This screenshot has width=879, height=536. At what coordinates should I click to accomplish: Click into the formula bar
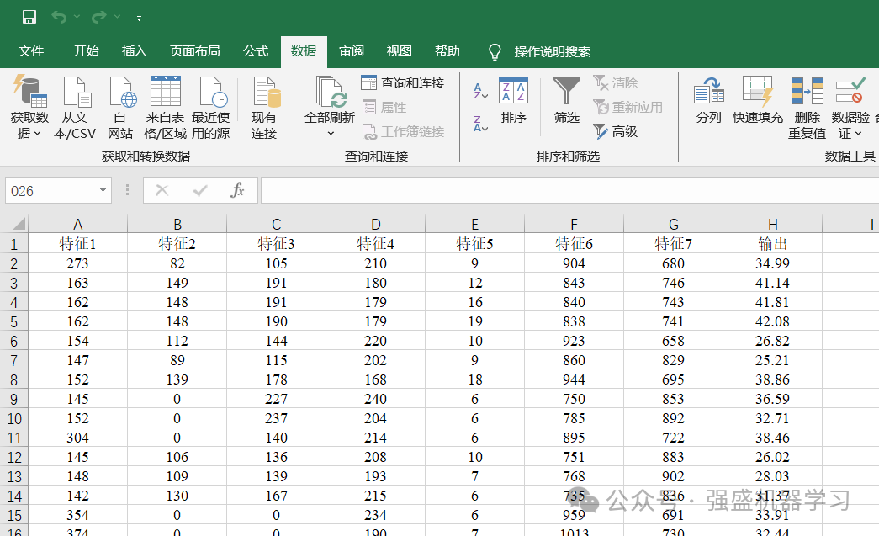(569, 191)
